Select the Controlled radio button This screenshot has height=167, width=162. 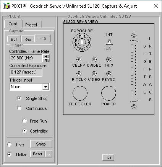pyautogui.click(x=24, y=131)
